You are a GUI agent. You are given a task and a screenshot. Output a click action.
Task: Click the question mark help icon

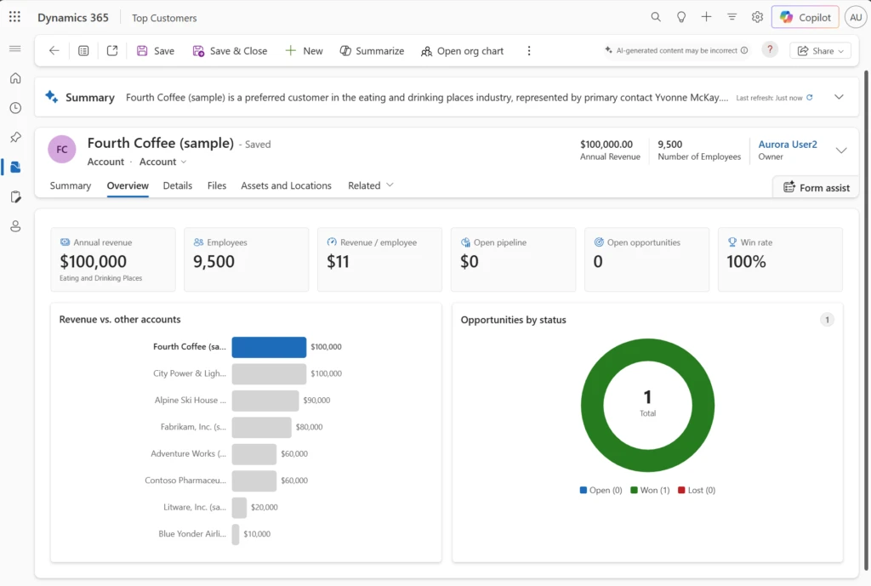770,50
